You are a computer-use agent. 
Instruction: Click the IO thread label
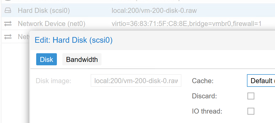coord(207,111)
